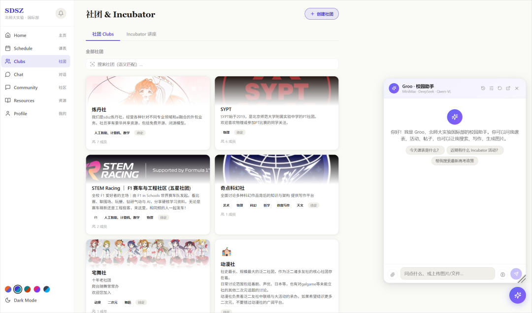This screenshot has height=313, width=532.
Task: Open the 炼丹社 club banner image
Action: click(x=148, y=90)
